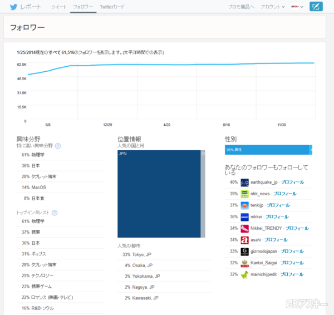Click the 性別 section heading

coord(230,139)
